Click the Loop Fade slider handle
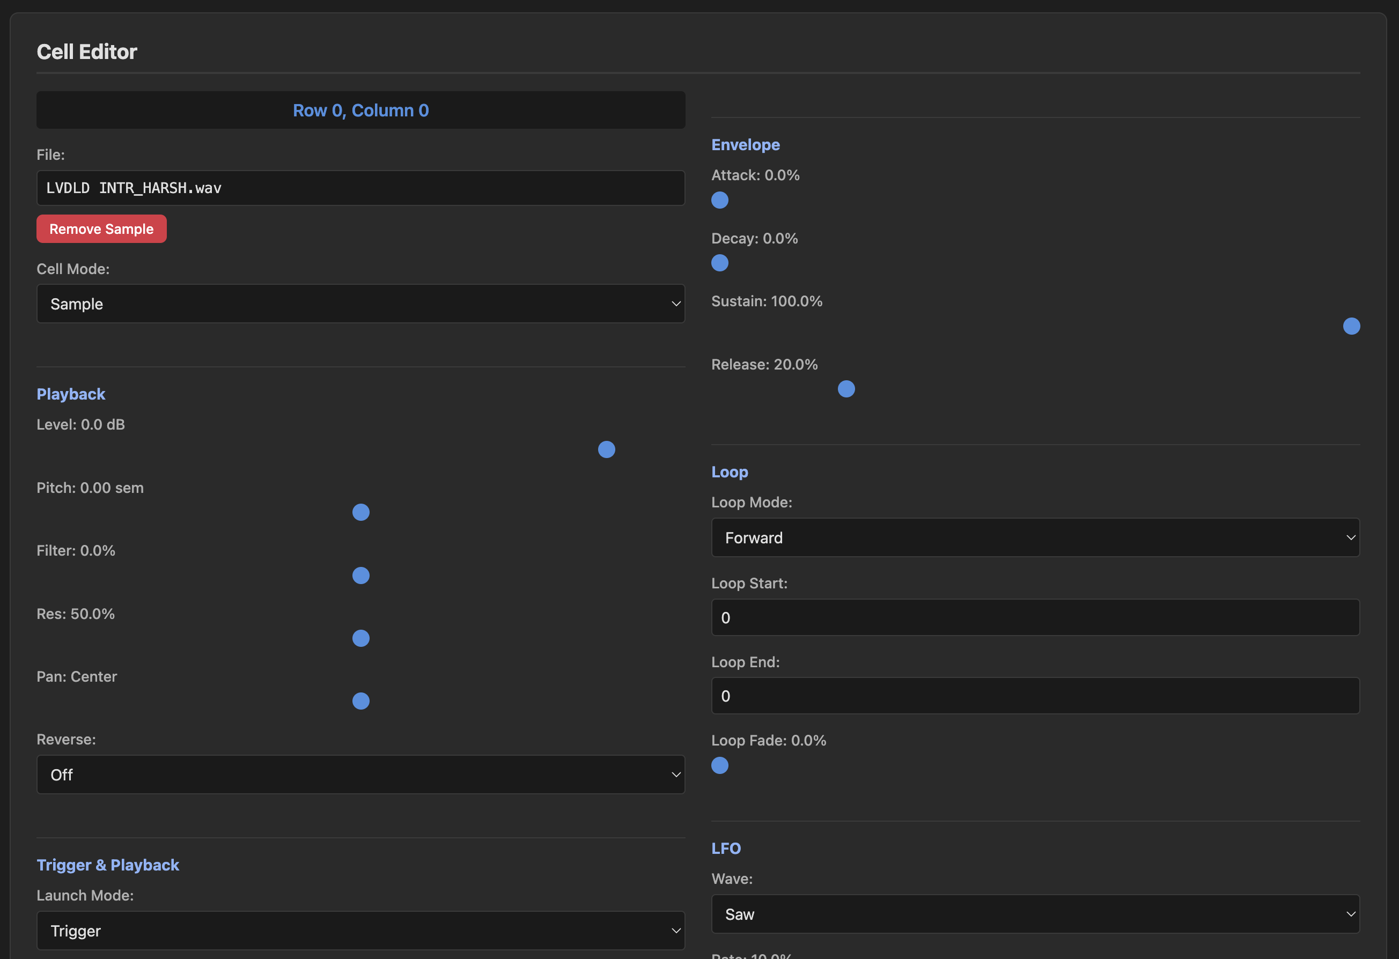Screen dimensions: 1399x959 point(719,765)
